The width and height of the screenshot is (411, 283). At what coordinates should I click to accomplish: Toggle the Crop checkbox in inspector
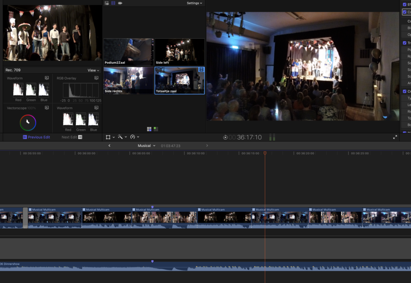pyautogui.click(x=404, y=92)
